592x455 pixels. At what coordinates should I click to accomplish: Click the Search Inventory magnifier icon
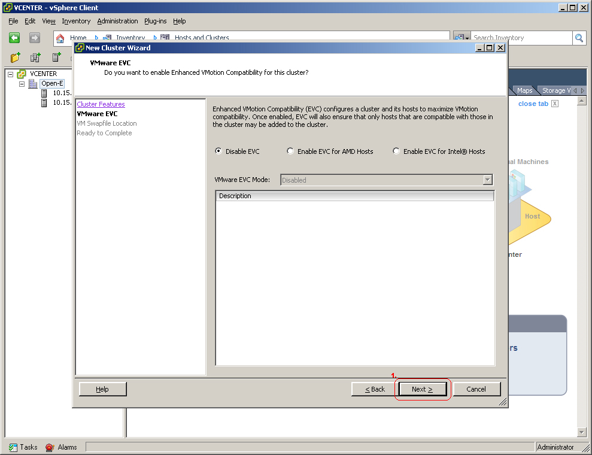[579, 38]
